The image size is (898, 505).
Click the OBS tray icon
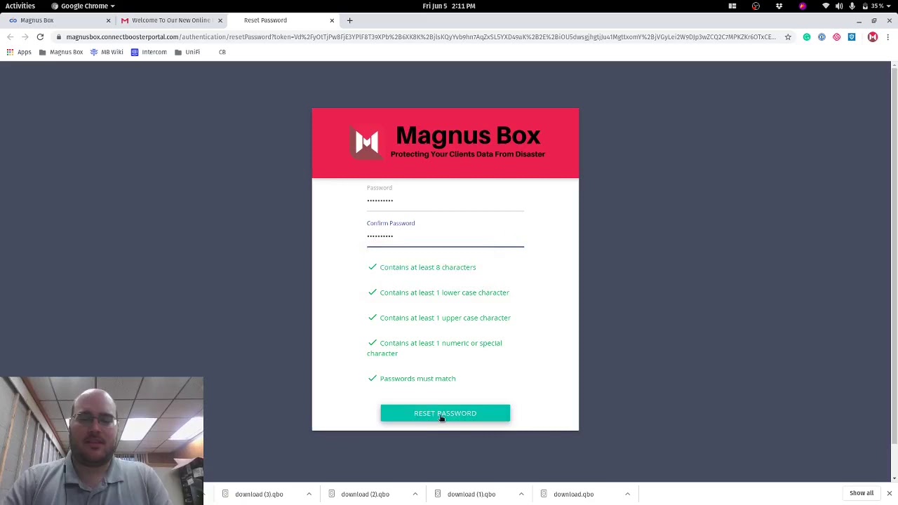[756, 6]
